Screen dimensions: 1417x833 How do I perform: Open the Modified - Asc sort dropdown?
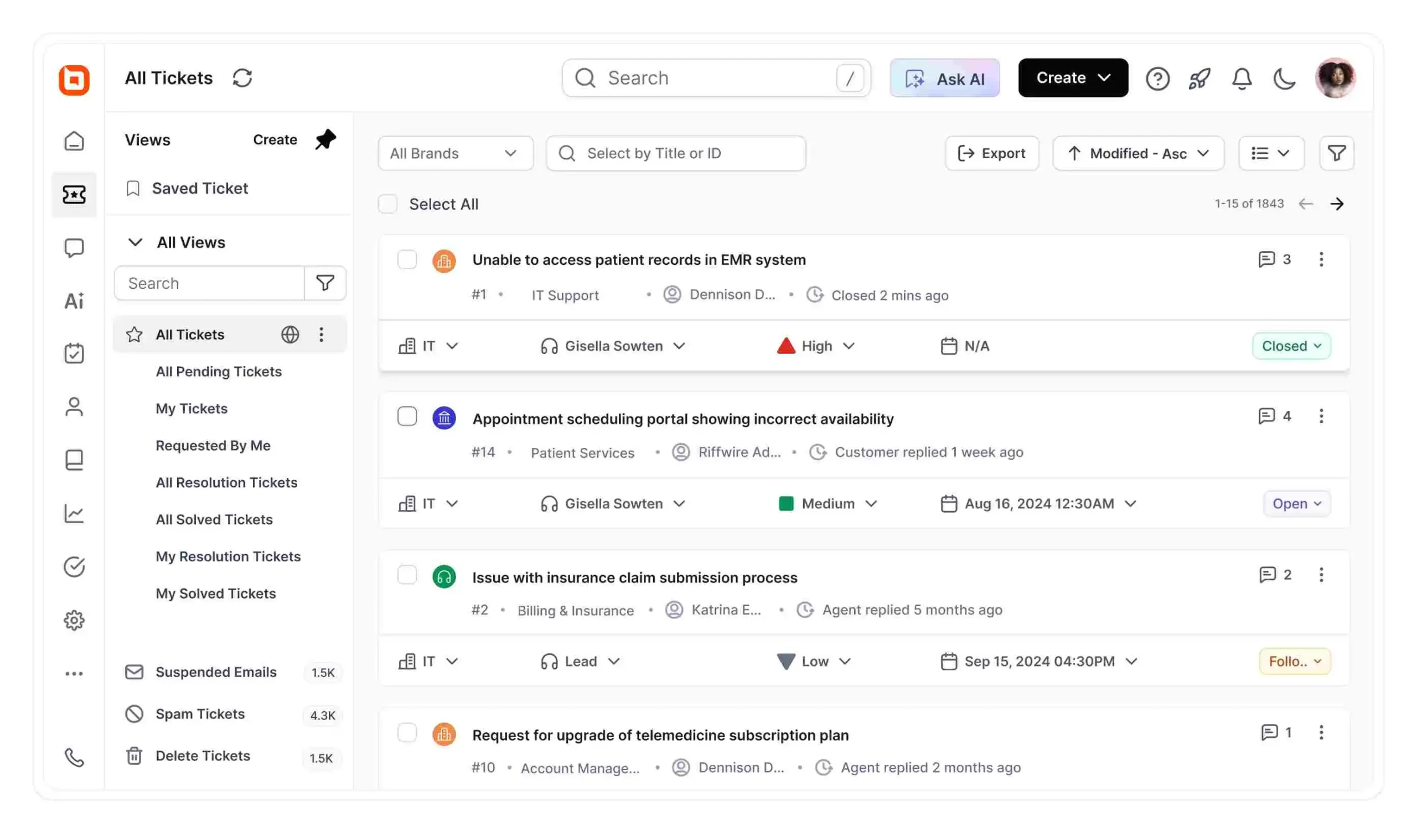[1138, 153]
